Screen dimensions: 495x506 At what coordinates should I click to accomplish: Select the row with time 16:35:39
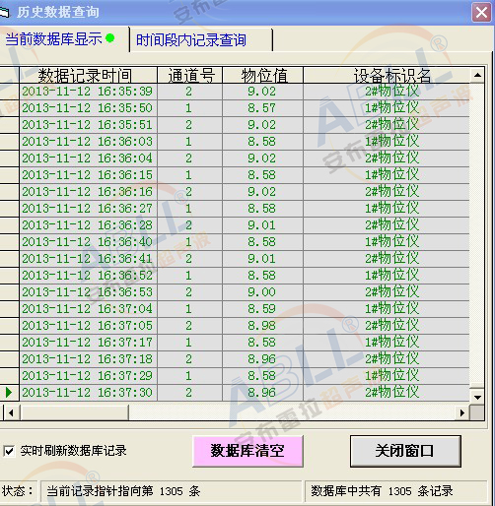[245, 92]
